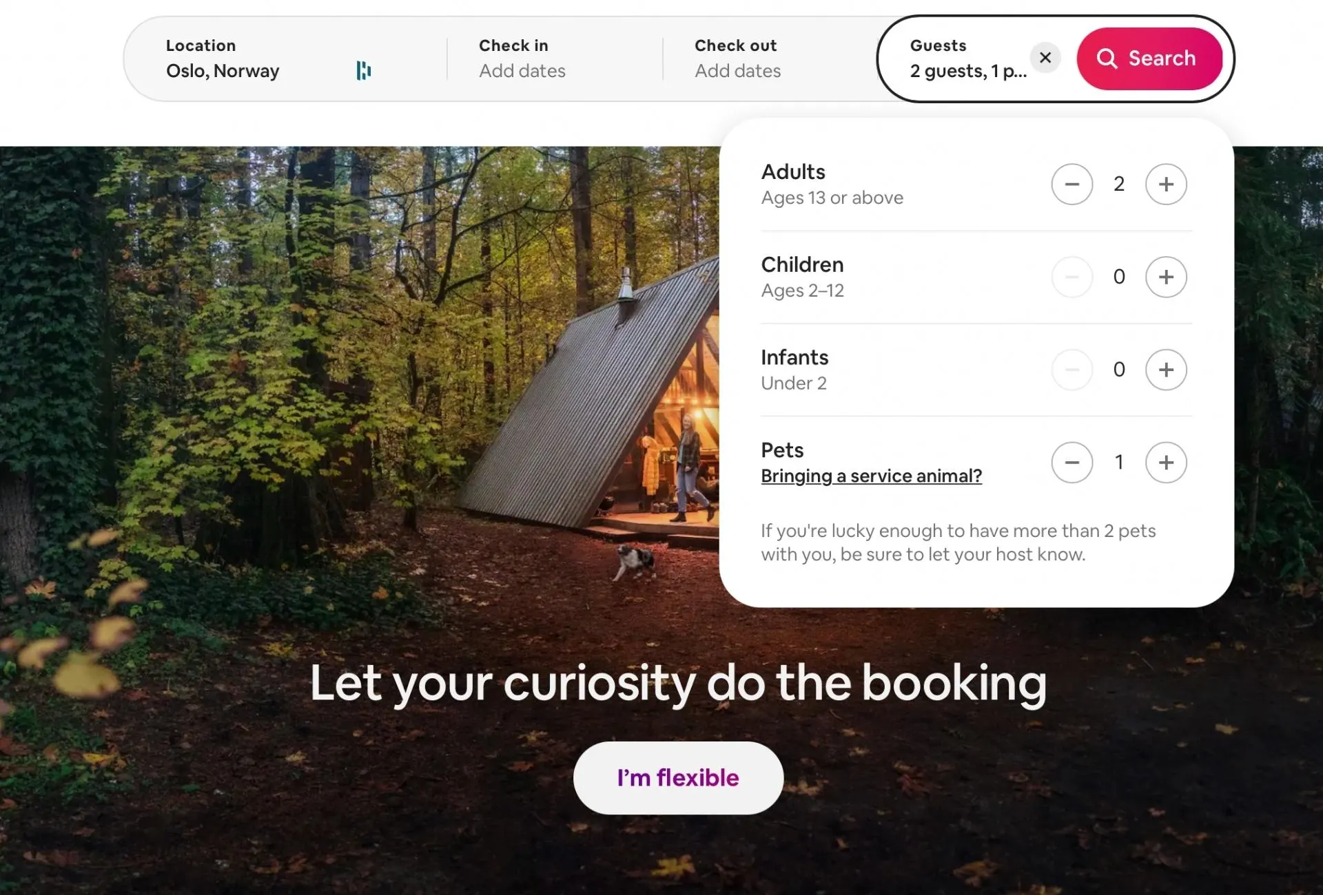The height and width of the screenshot is (895, 1323).
Task: Clear the Guests field with X button
Action: click(x=1045, y=58)
